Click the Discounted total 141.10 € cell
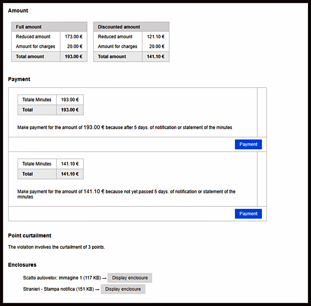This screenshot has width=311, height=306. (x=155, y=57)
